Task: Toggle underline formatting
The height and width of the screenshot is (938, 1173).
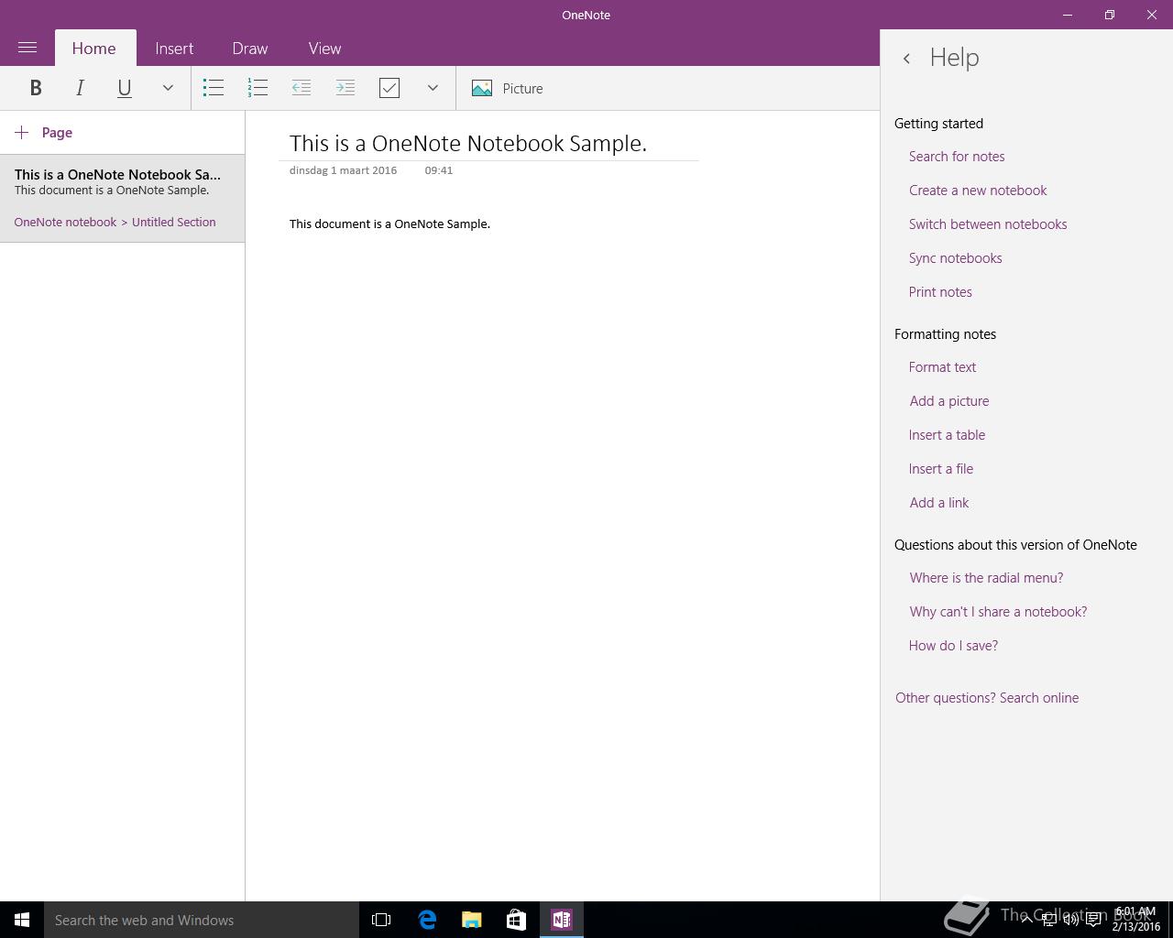Action: 124,88
